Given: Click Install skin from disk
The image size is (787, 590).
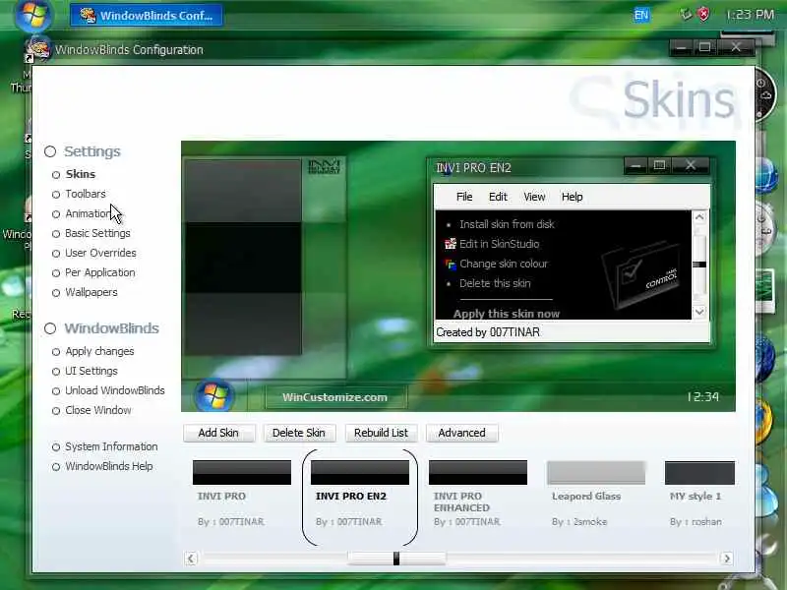Looking at the screenshot, I should tap(507, 224).
